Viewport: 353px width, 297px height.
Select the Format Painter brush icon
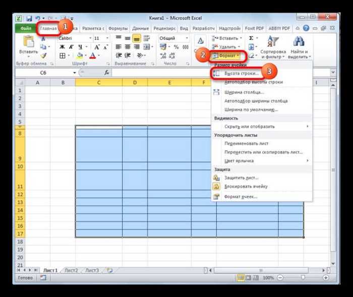[43, 55]
